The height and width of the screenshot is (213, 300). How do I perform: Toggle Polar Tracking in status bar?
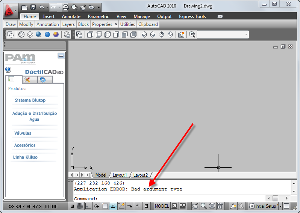click(97, 206)
